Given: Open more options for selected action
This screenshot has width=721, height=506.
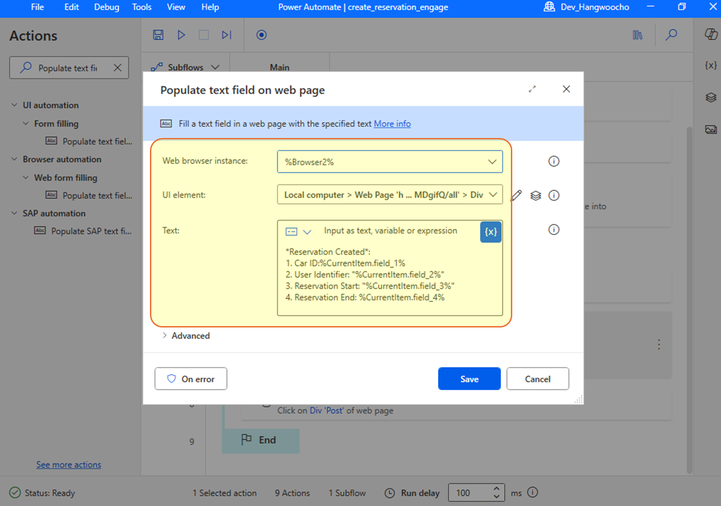Looking at the screenshot, I should coord(659,344).
